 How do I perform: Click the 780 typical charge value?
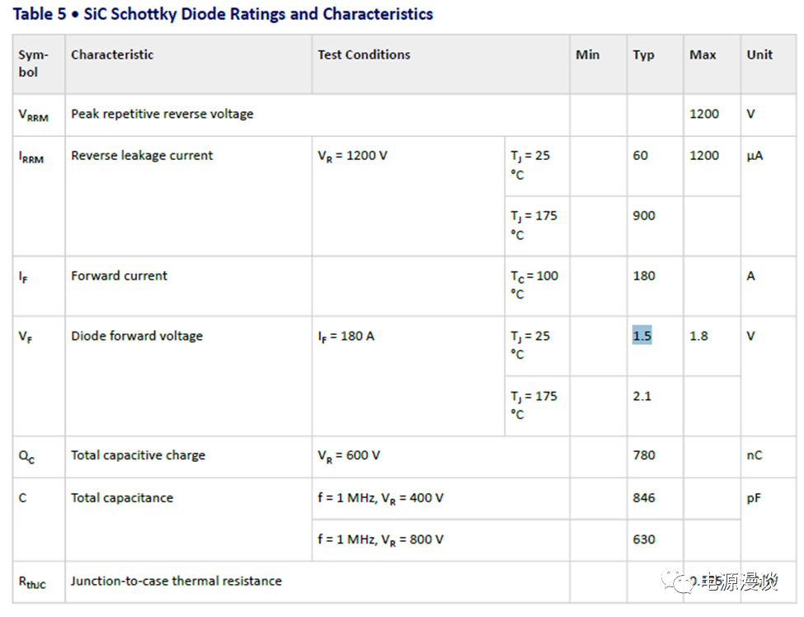[644, 455]
